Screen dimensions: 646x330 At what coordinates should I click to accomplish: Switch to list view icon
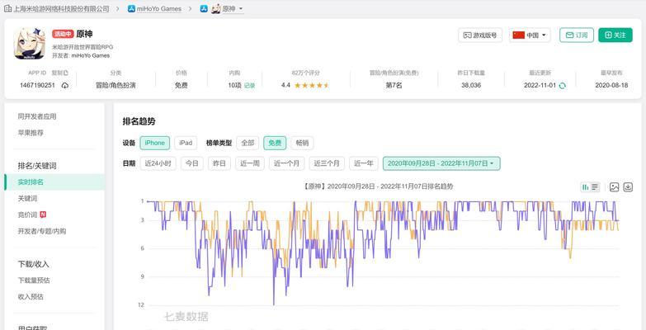coord(595,187)
